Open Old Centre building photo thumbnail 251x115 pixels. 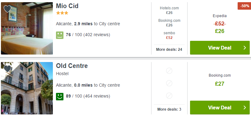[x=27, y=88]
